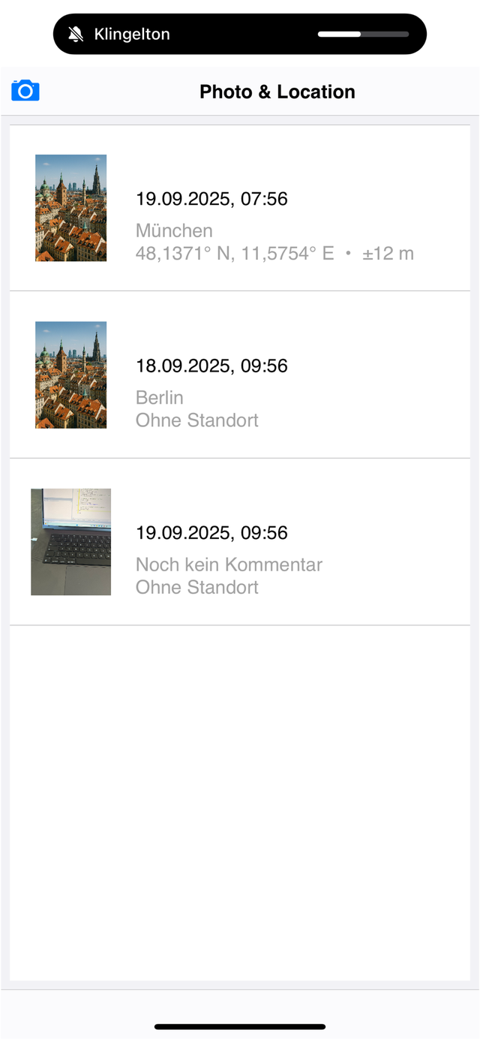The width and height of the screenshot is (480, 1039).
Task: Tap the Photo & Location title
Action: tap(277, 92)
